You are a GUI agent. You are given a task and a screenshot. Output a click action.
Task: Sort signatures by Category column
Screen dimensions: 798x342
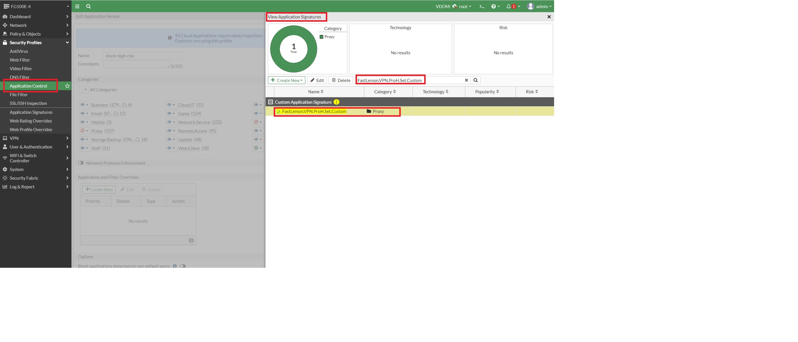385,92
